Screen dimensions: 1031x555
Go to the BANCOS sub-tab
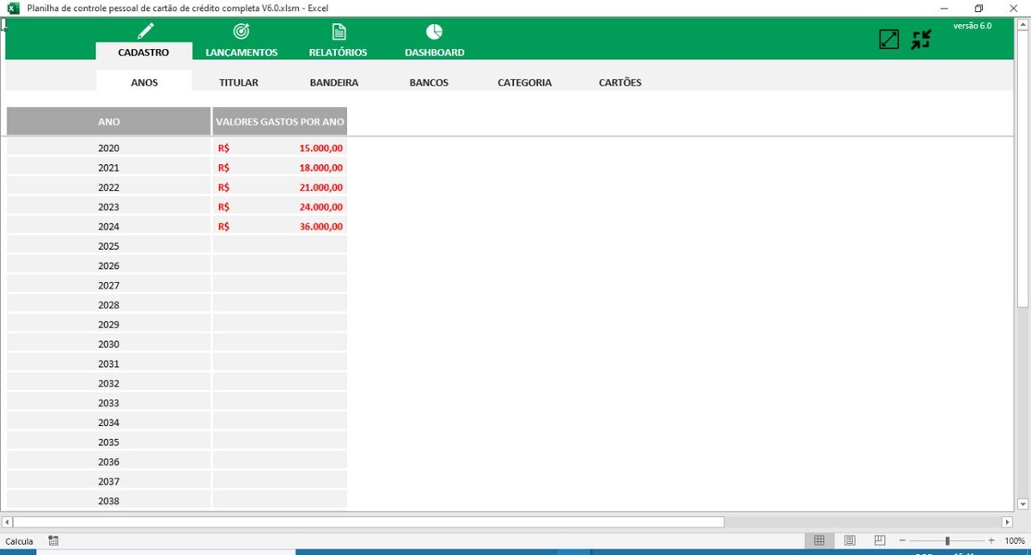pos(429,82)
